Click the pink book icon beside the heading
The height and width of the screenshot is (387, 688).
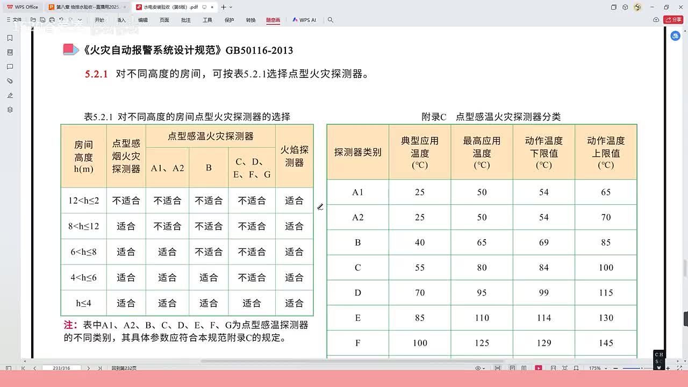click(71, 49)
